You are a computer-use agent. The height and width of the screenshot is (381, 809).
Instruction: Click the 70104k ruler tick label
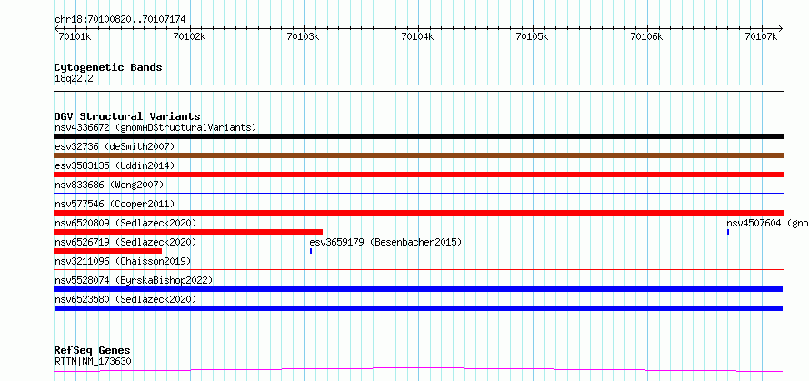click(x=418, y=36)
